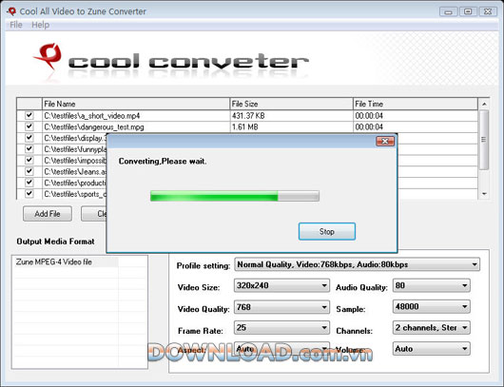Click the Stop conversion button
504x387 pixels.
click(327, 231)
